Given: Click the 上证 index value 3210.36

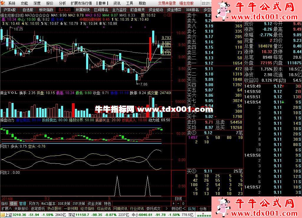Looking at the screenshot, I should point(19,215).
